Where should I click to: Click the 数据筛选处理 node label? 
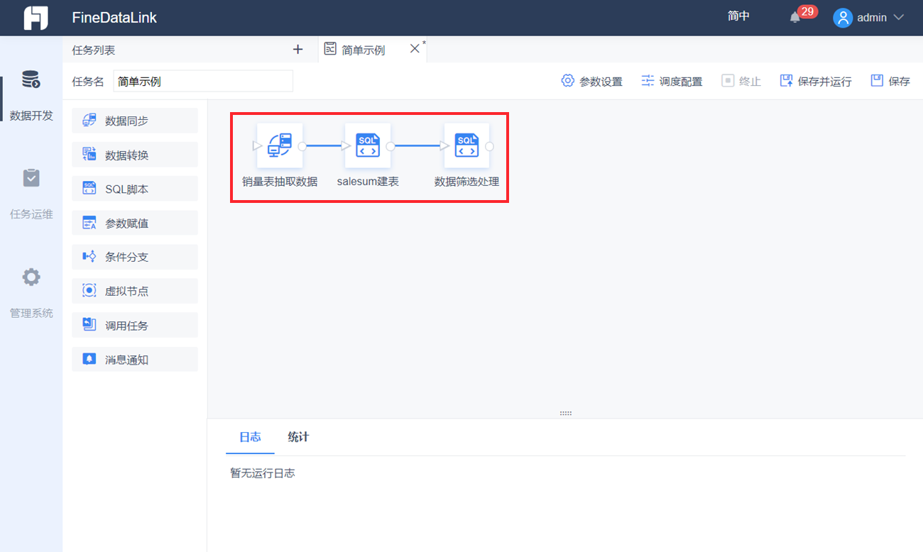click(467, 182)
